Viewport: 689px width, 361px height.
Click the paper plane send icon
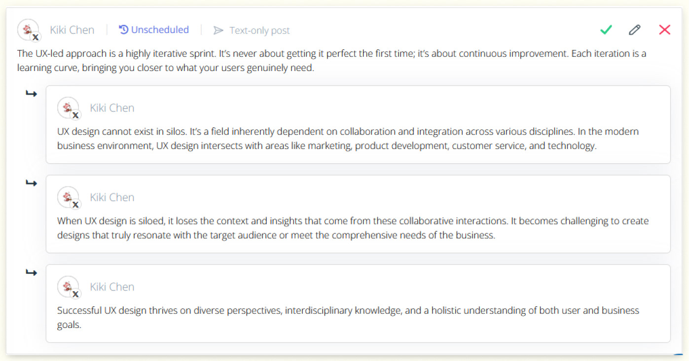point(218,31)
